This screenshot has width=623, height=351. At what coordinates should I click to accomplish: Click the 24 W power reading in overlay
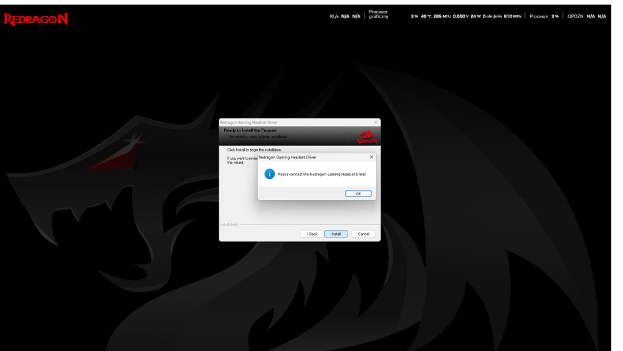[475, 16]
